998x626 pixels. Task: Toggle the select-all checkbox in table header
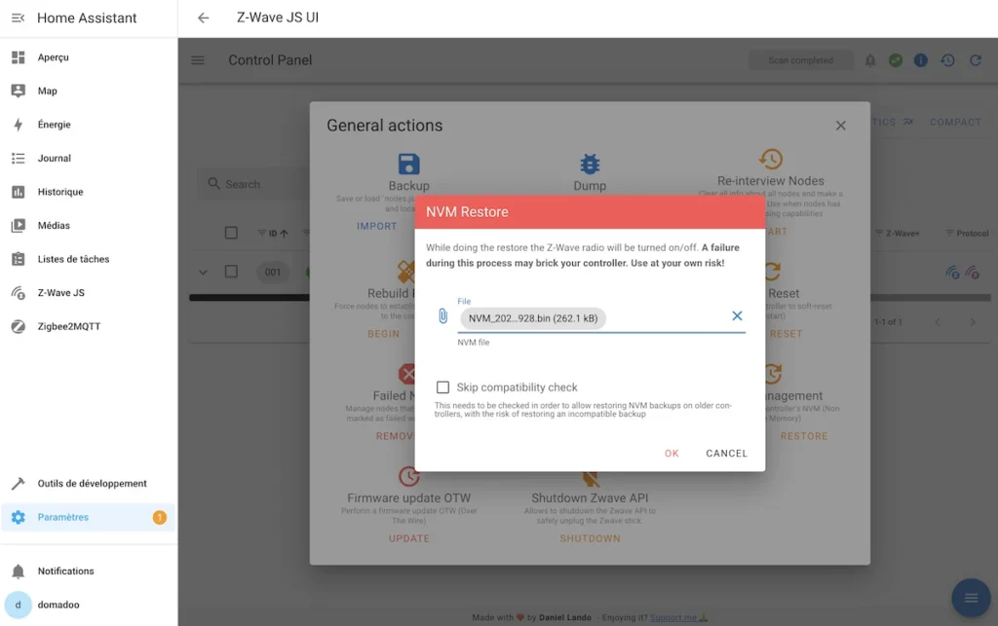coord(231,234)
